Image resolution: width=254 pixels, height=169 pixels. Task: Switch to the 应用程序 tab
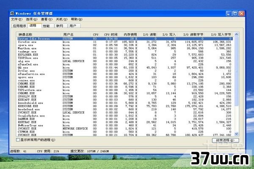pos(19,26)
